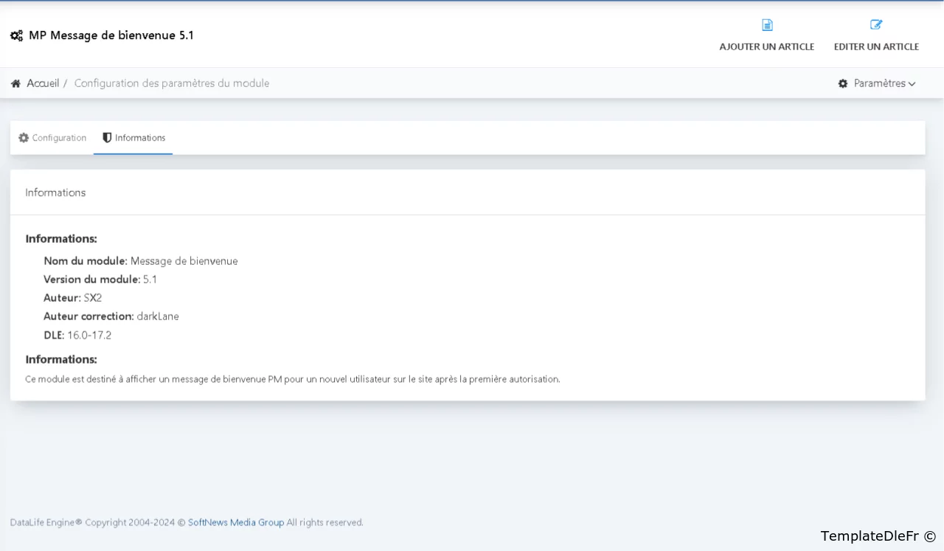Click the gear icon next to Paramètres

pos(843,83)
